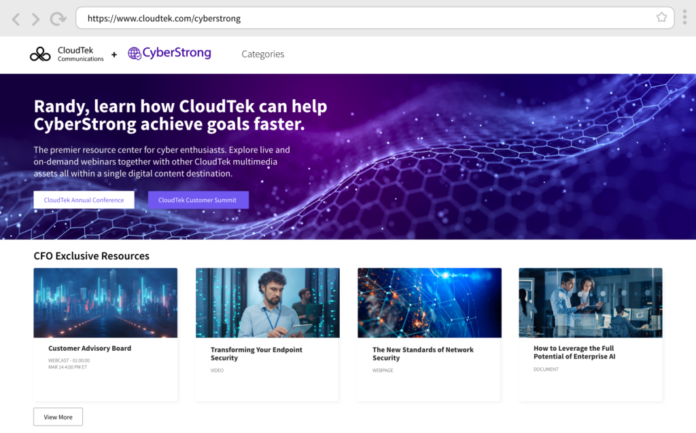Viewport: 696px width, 433px height.
Task: Select The New Standards of Network Security title
Action: click(x=423, y=354)
